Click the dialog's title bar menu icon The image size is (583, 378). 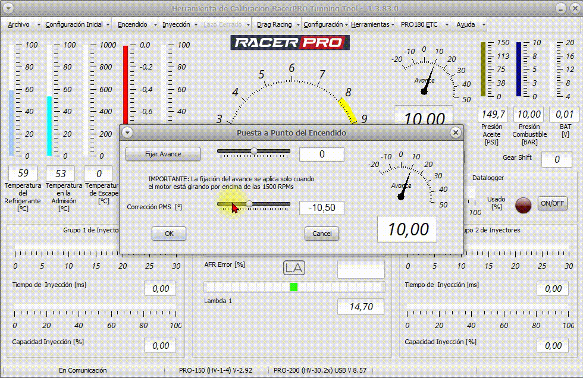(x=127, y=133)
